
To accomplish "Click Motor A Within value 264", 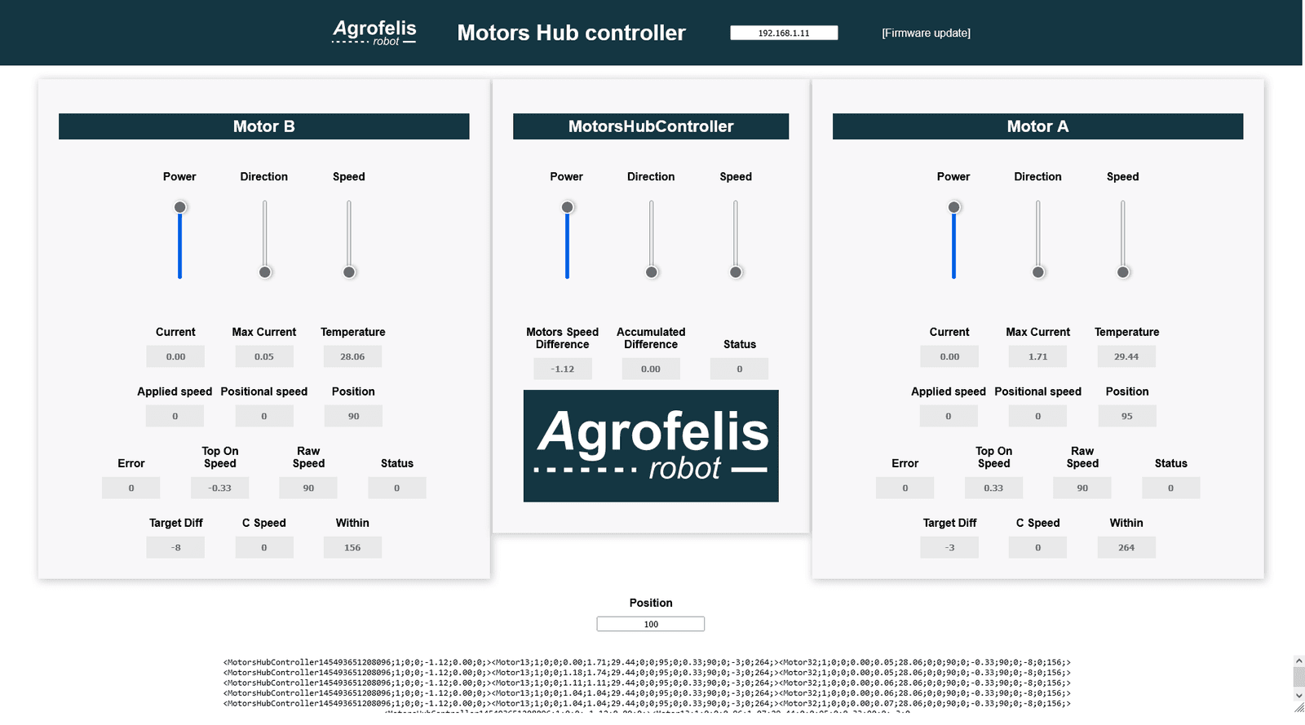I will coord(1126,547).
